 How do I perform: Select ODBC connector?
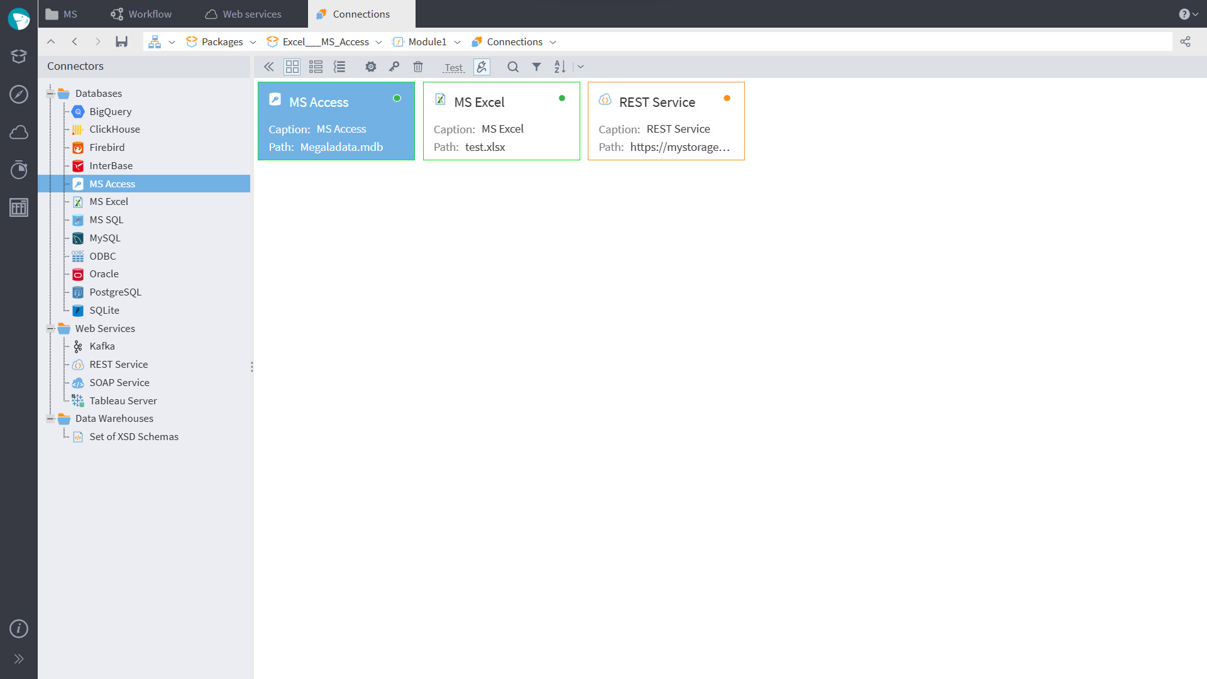[102, 256]
